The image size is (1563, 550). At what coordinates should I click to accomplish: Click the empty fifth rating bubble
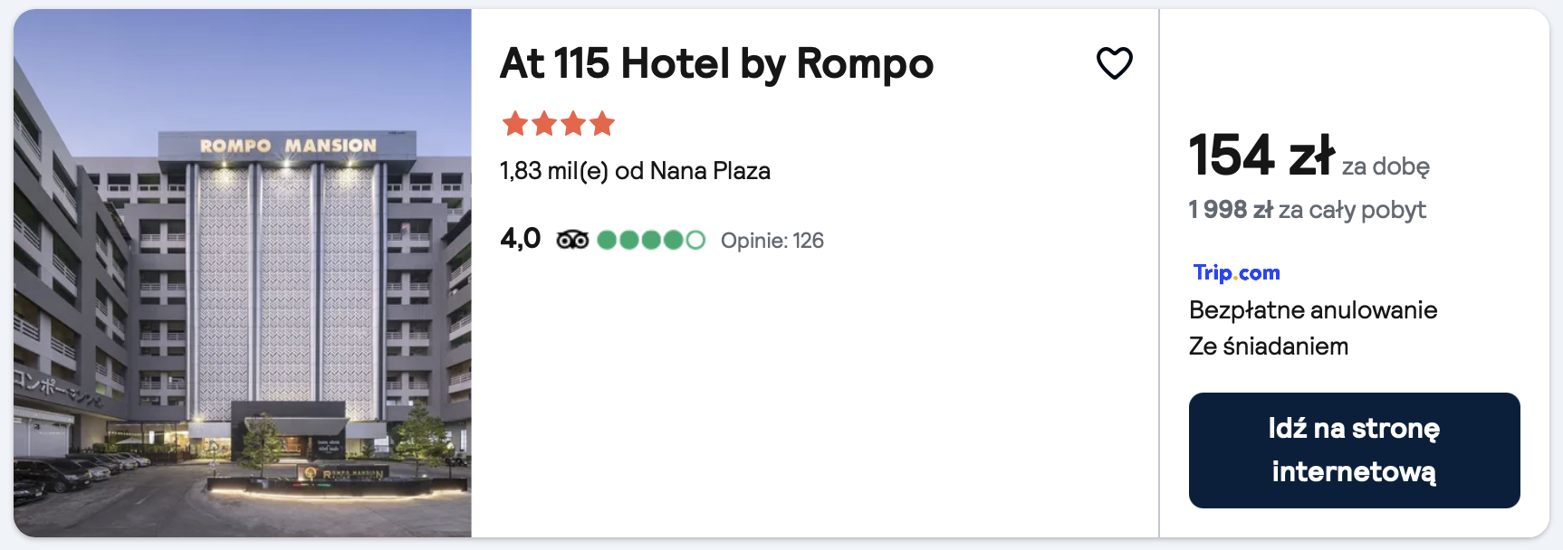pyautogui.click(x=695, y=240)
